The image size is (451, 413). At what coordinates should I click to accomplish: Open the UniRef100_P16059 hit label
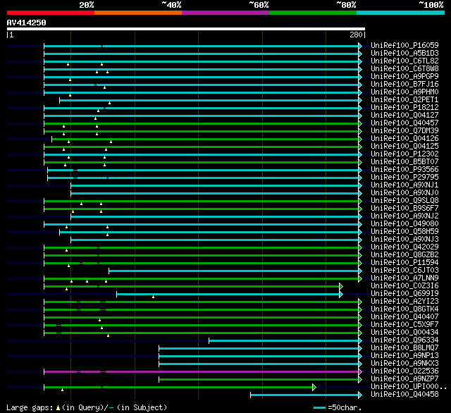404,45
